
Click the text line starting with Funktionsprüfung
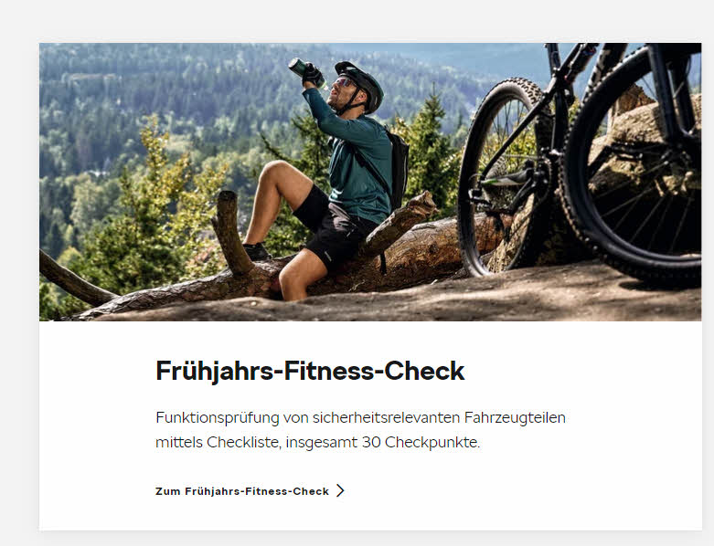[360, 417]
